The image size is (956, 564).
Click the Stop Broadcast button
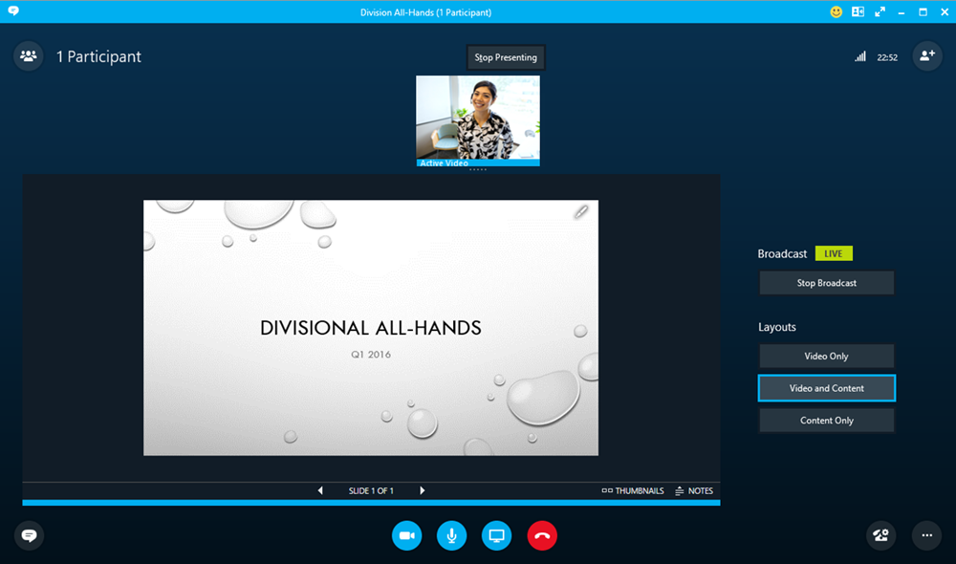click(x=826, y=283)
